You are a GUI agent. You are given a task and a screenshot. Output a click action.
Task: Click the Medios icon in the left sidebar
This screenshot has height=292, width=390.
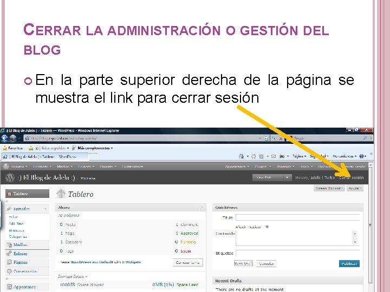[x=9, y=245]
